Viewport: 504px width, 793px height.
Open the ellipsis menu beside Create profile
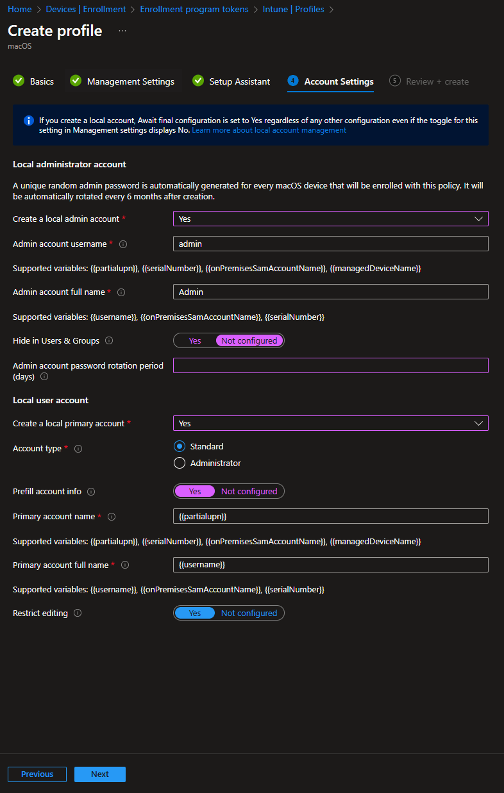coord(122,31)
